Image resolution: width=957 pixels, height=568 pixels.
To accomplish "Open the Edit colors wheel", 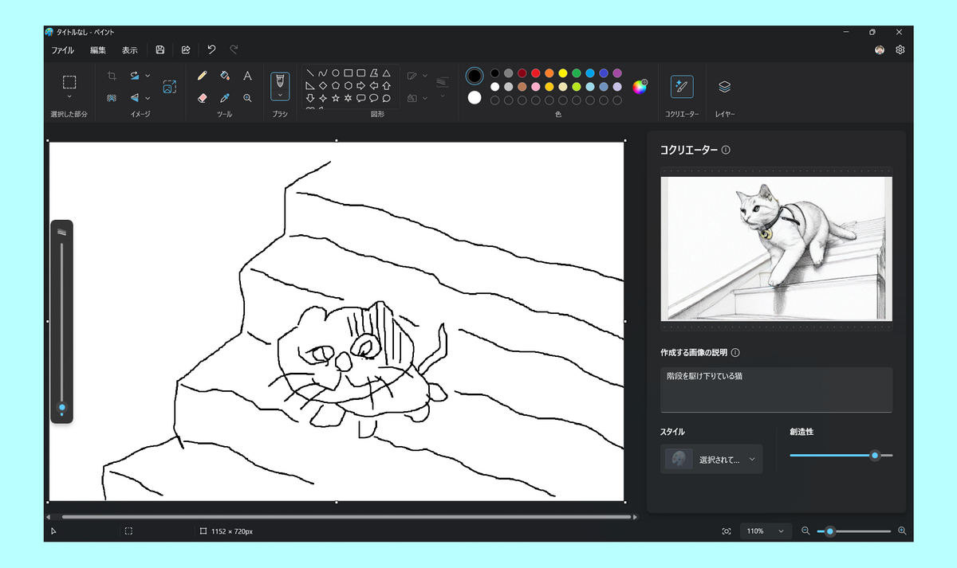I will pos(640,87).
